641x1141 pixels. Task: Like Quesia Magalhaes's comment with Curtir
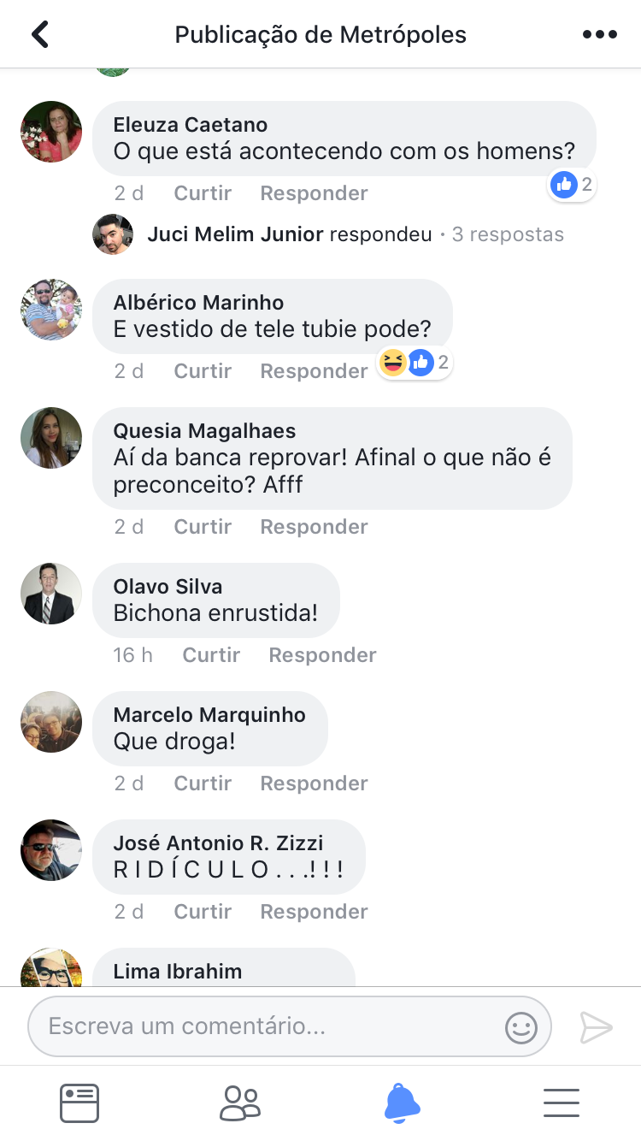point(203,527)
